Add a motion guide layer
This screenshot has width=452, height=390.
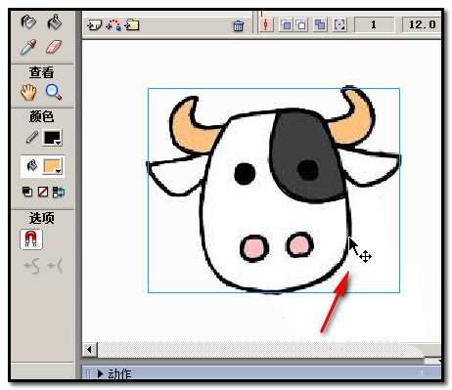113,25
